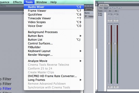Screen dimensions: 139x93
Task: Click the A1 pan slider knob
Action: 110,18
